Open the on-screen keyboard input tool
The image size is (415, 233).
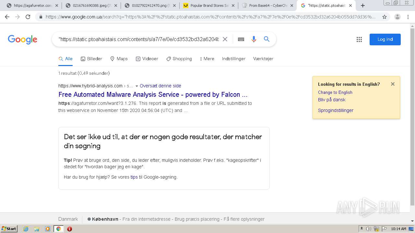[x=241, y=39]
